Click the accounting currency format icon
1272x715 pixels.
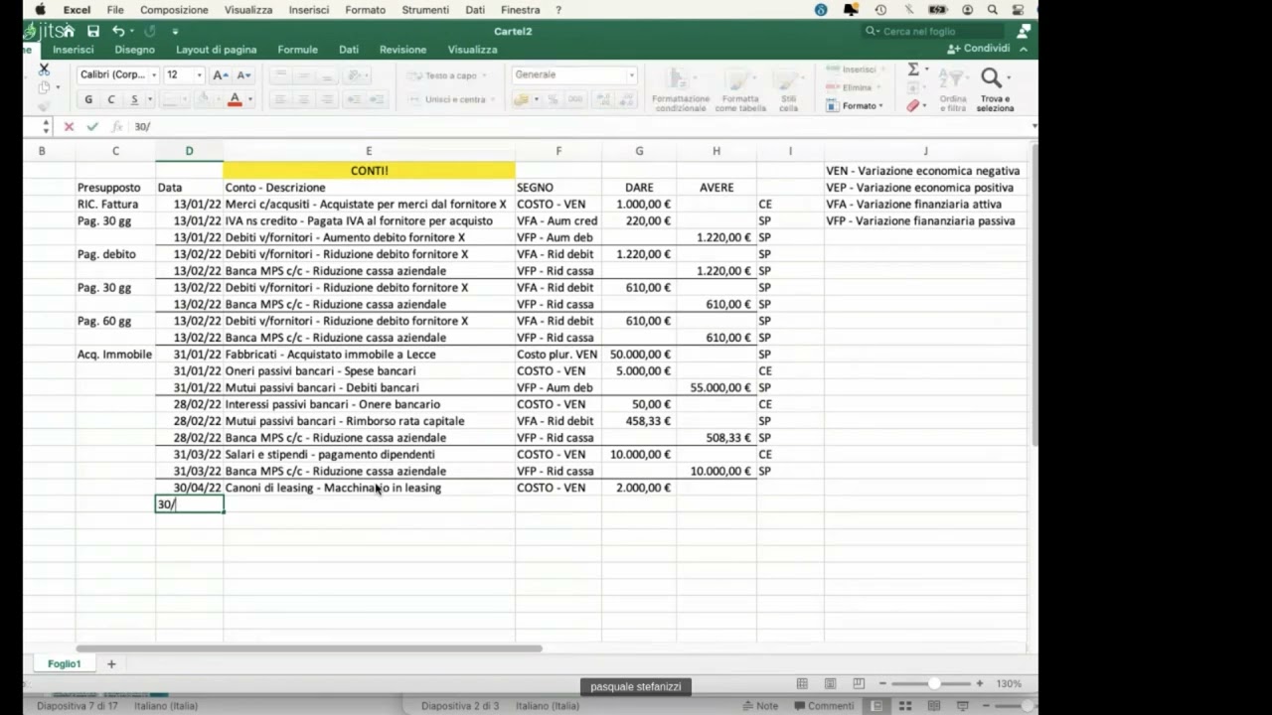pyautogui.click(x=522, y=99)
